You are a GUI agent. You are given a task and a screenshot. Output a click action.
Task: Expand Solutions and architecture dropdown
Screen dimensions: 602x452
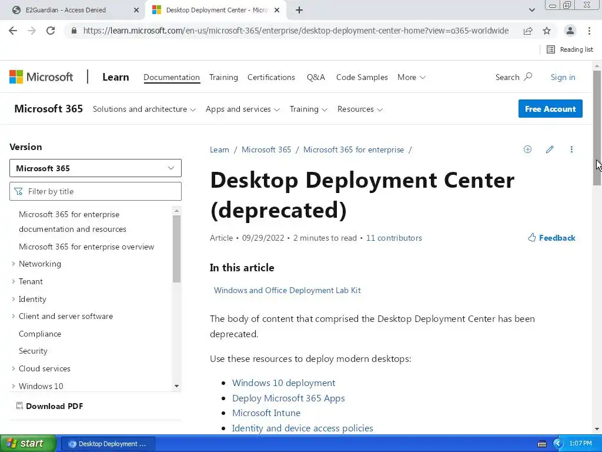[x=144, y=109]
